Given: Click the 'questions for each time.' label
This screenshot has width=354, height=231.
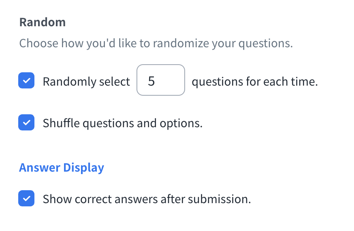Looking at the screenshot, I should [254, 82].
